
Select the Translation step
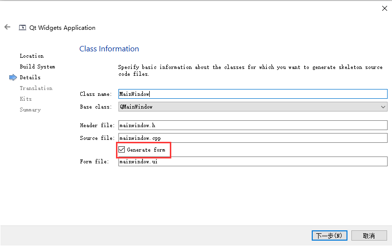pyautogui.click(x=36, y=88)
